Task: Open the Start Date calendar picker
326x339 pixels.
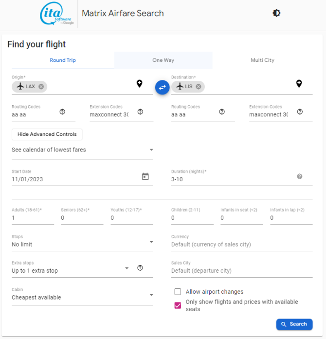Action: [x=145, y=177]
